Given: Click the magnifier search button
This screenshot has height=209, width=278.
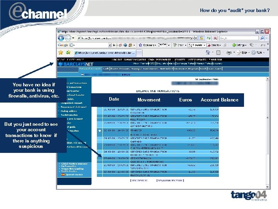Looking at the screenshot, I should click(262, 38).
